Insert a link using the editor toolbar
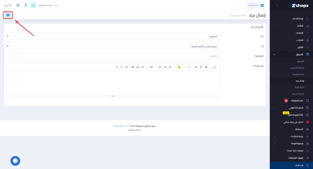The image size is (313, 169). (143, 67)
